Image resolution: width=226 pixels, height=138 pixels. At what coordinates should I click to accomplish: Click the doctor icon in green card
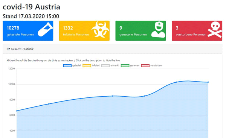click(158, 30)
